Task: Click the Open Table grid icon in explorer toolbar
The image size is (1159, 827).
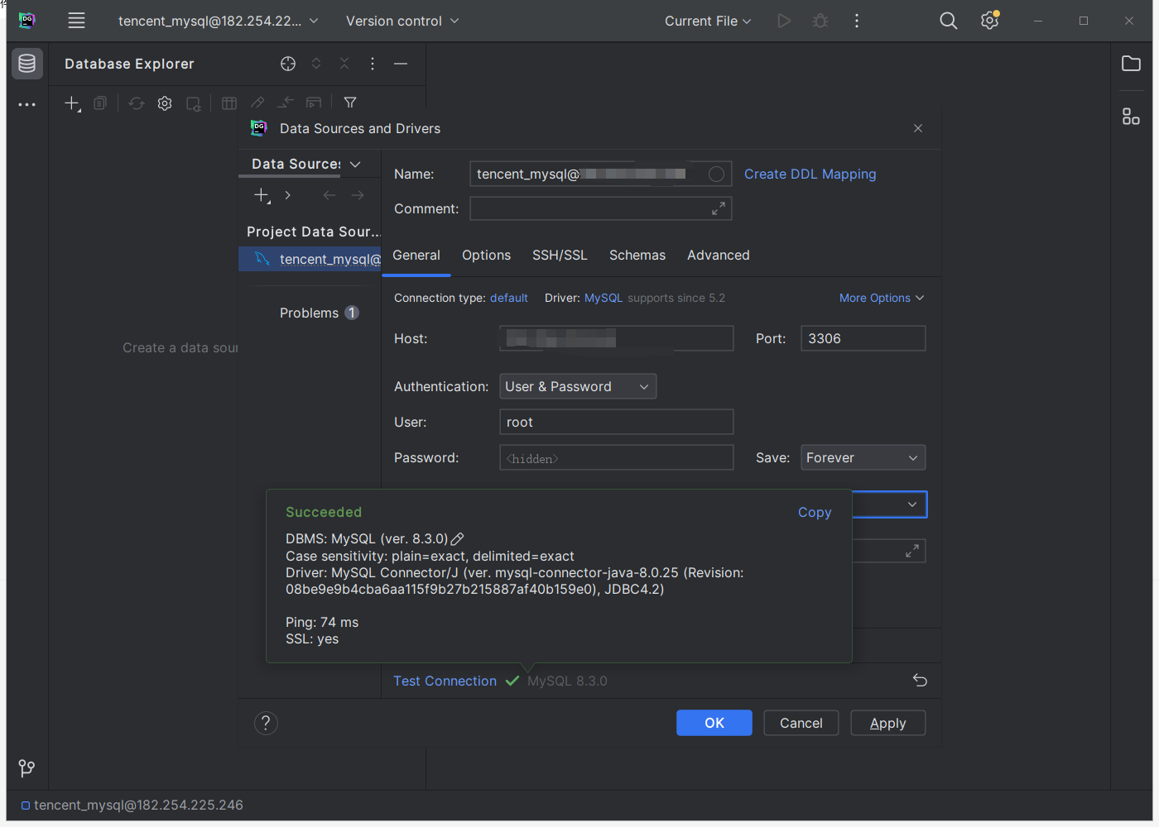Action: click(x=229, y=103)
